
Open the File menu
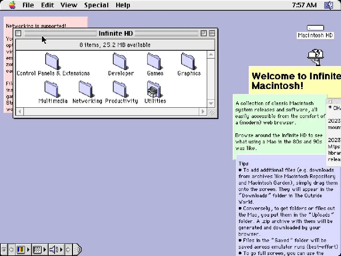pyautogui.click(x=28, y=5)
